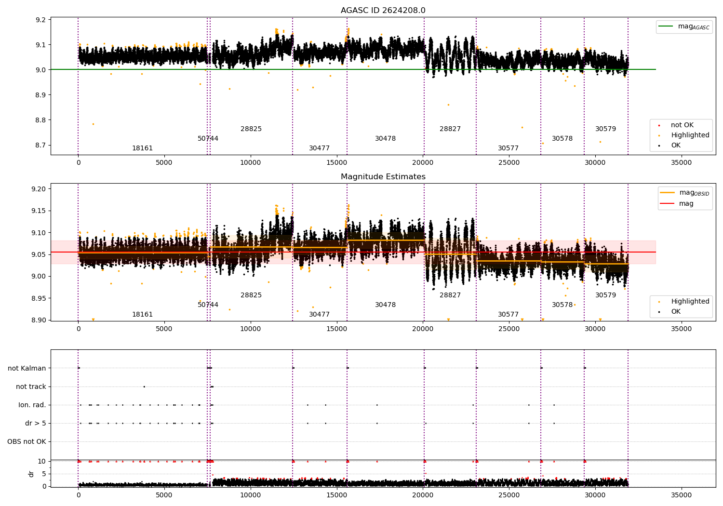Click OBSID label 30578 in Magnitude Estimates plot

click(x=562, y=305)
